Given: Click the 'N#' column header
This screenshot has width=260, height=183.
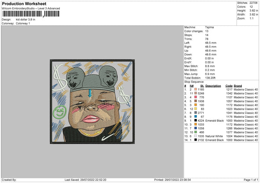Looking at the screenshot, I should click(x=192, y=86).
